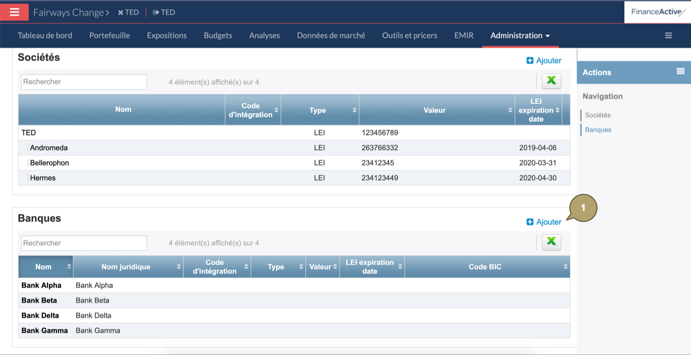Open the EMIR tab
Screen dimensions: 691x355
[x=464, y=35]
